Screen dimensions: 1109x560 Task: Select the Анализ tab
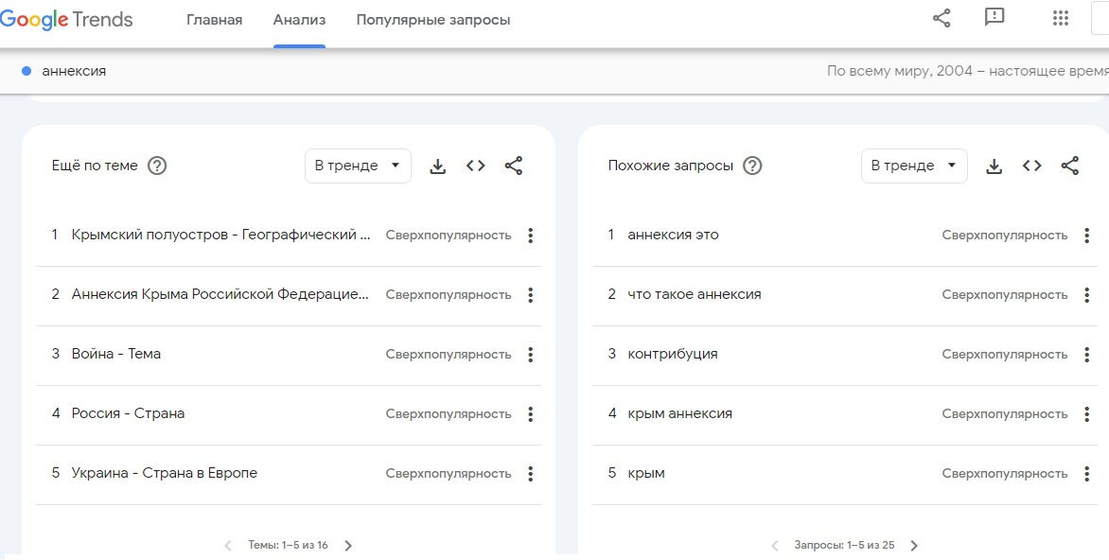point(299,20)
